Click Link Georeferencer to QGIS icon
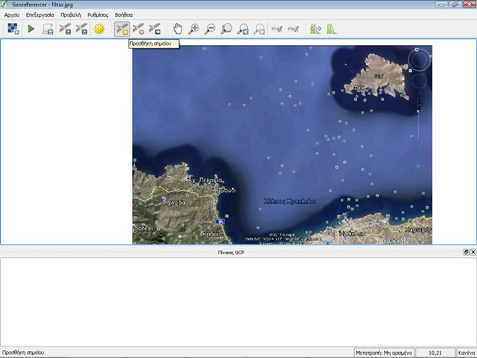Viewport: 477px width, 358px height. point(277,29)
